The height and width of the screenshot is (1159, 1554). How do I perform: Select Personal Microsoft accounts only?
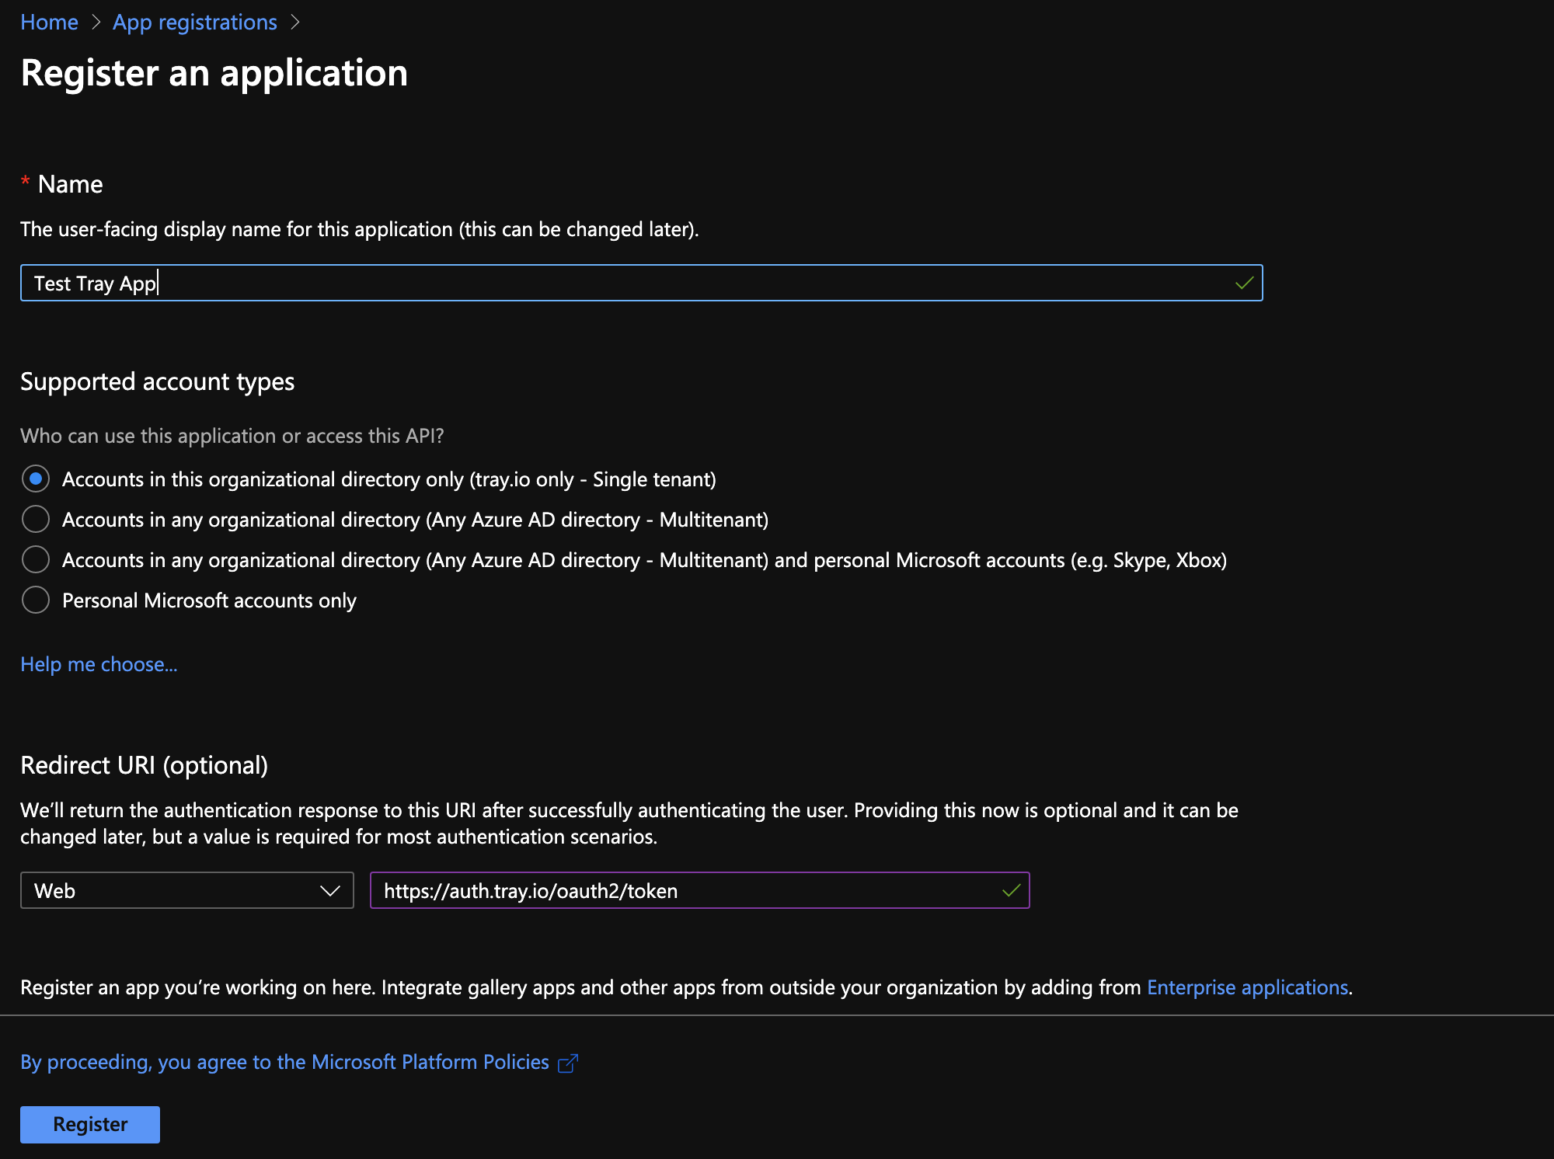click(x=35, y=600)
